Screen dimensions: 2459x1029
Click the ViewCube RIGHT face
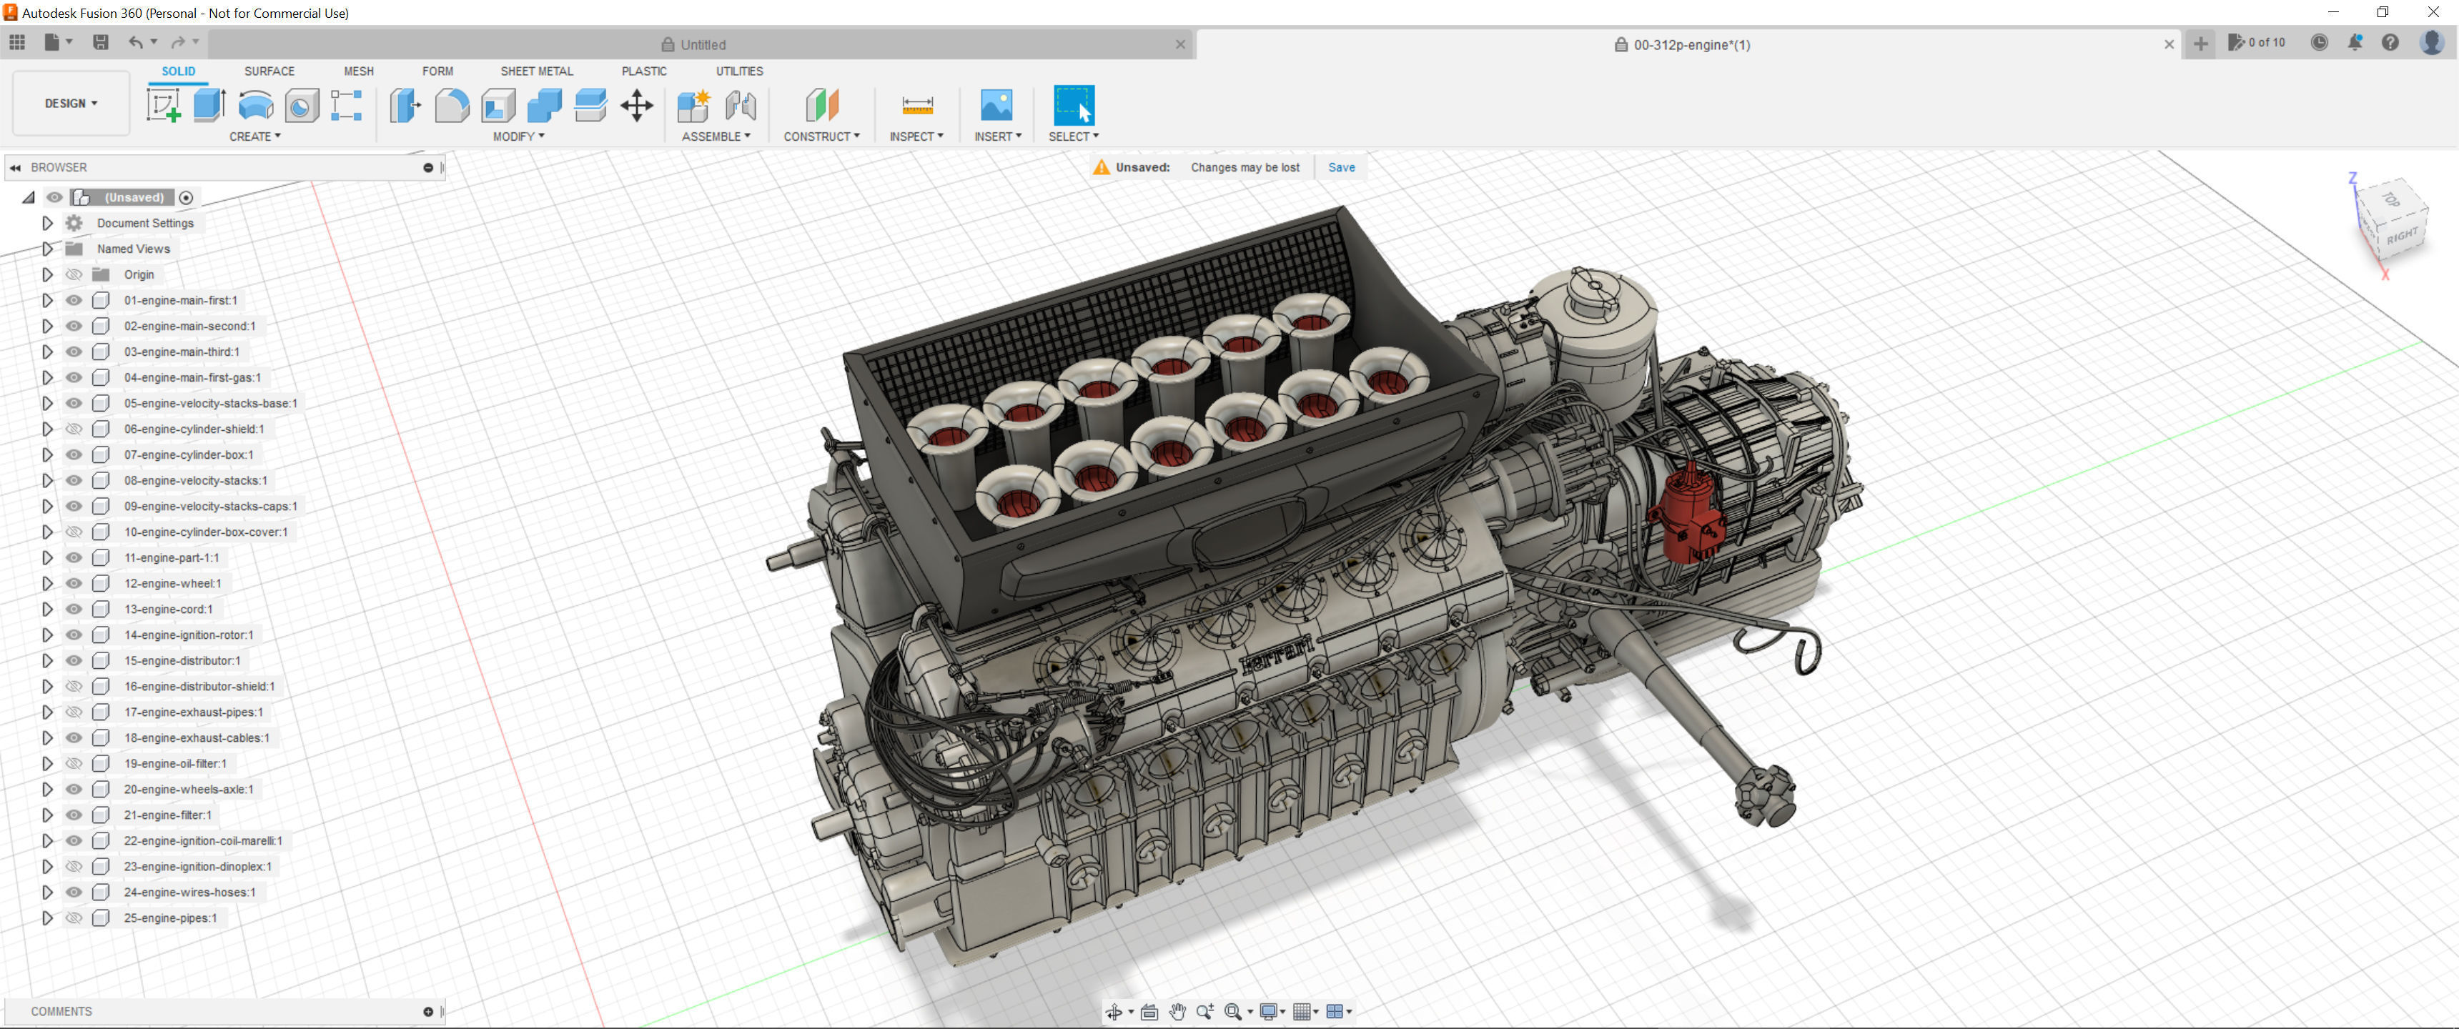pos(2403,235)
